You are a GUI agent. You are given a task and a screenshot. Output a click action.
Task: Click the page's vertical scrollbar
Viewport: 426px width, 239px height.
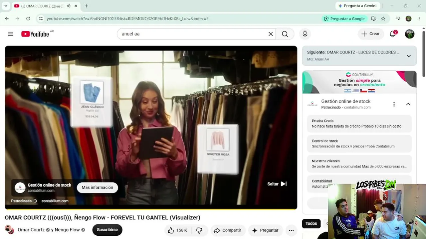point(424,53)
